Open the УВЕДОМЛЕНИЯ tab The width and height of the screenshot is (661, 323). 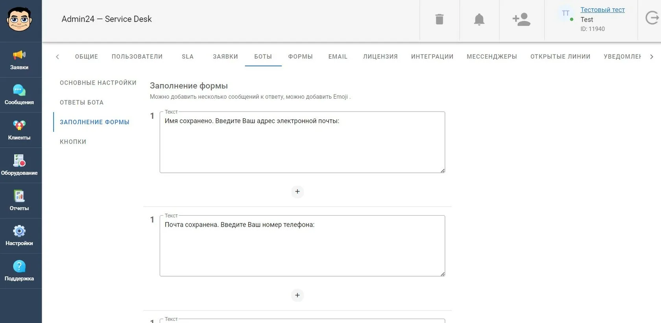click(622, 57)
